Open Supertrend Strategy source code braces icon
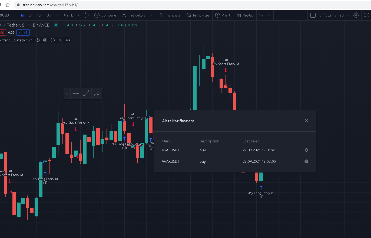 click(x=53, y=40)
